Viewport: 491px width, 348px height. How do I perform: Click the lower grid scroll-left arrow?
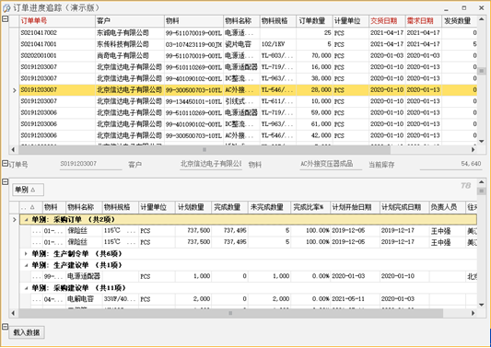click(x=13, y=313)
